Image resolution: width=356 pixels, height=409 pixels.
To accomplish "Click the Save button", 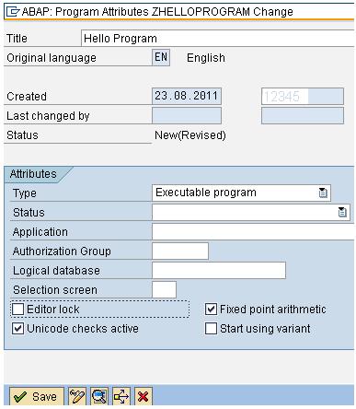I will (x=37, y=396).
